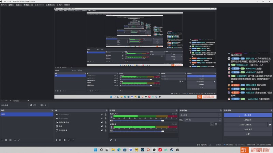Viewport: 273px width, 153px height.
Task: Add a new source with plus icon in the sources dock
Action: [56, 140]
